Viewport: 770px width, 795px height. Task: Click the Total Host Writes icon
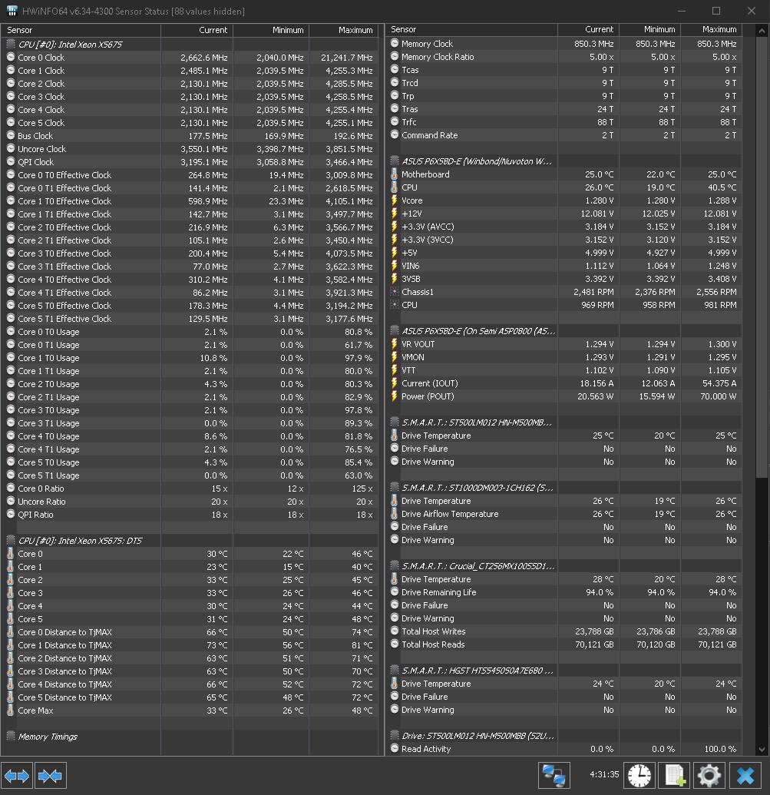coord(395,631)
